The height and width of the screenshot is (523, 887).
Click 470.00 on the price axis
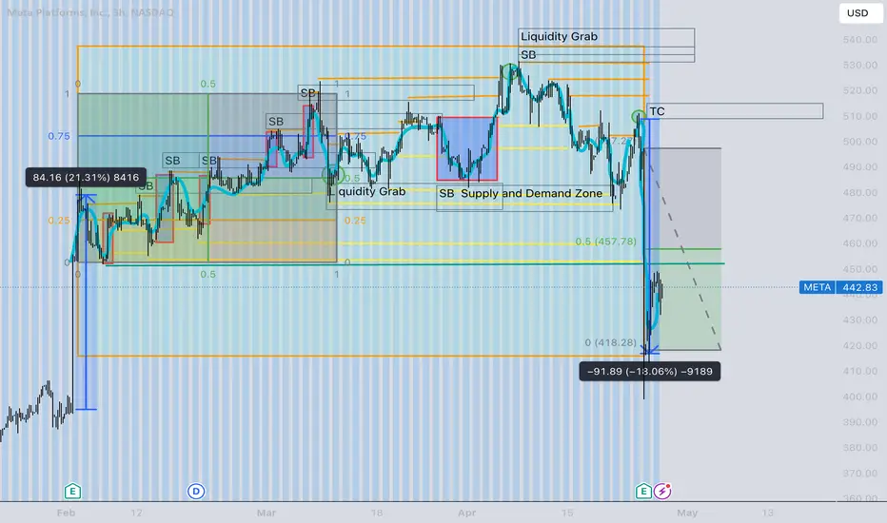(859, 218)
